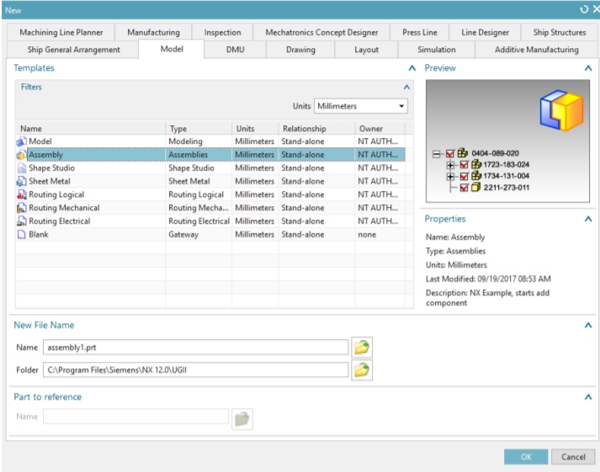Switch to the Manufacturing tab

[x=153, y=33]
